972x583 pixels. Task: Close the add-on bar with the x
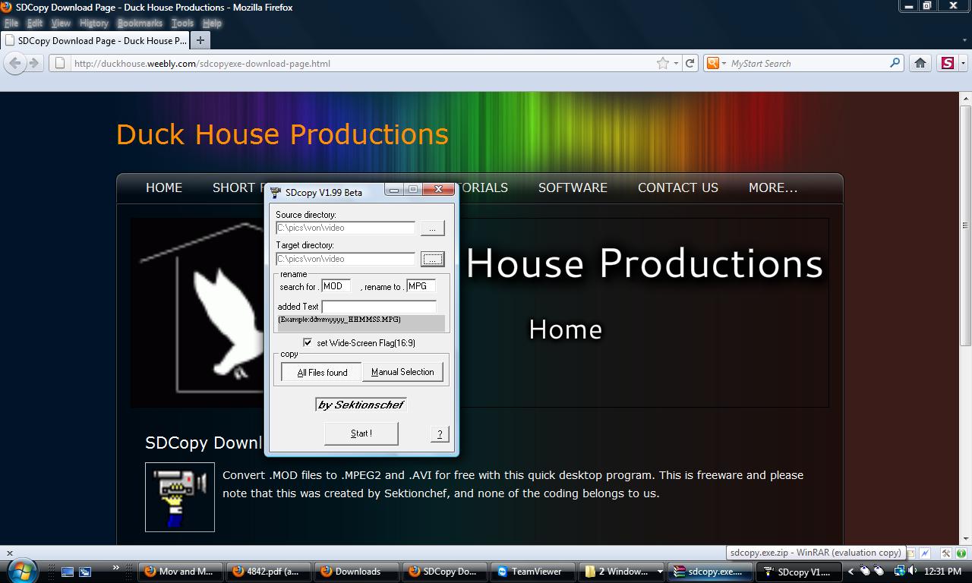click(x=9, y=553)
